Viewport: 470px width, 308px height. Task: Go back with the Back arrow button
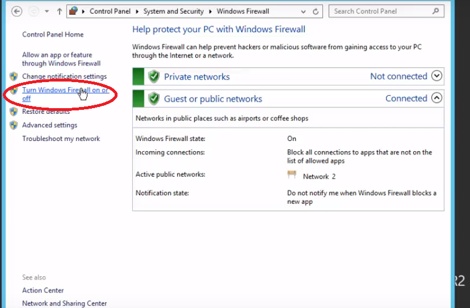[17, 12]
